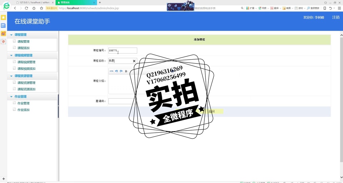
Task: Switch to the 127.0.0.1 localhost tab
Action: click(34, 2)
